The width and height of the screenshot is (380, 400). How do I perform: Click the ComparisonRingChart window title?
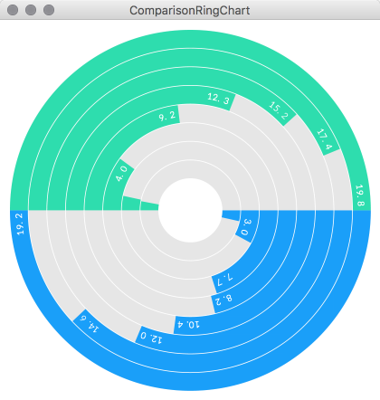tap(190, 10)
